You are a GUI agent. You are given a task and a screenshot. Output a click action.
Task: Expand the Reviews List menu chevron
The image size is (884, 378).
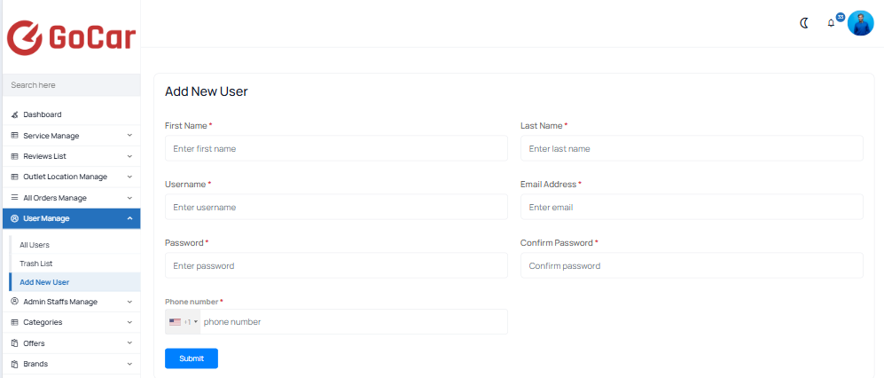coord(129,156)
